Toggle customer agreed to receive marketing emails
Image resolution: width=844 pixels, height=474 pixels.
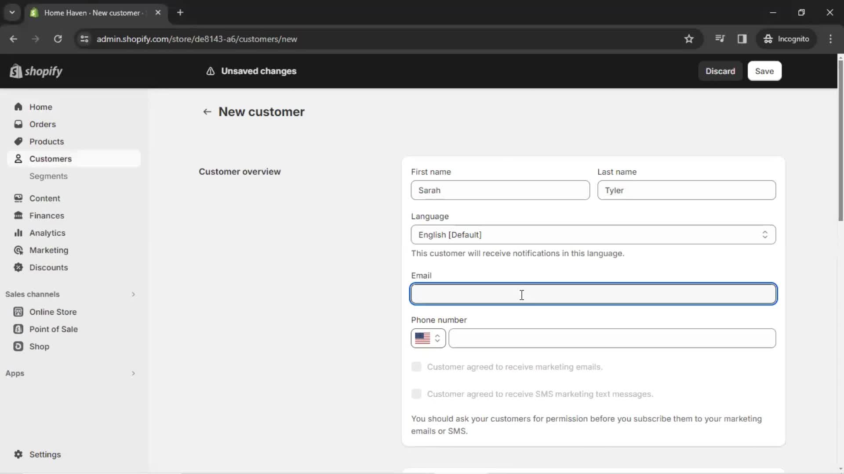pos(416,366)
